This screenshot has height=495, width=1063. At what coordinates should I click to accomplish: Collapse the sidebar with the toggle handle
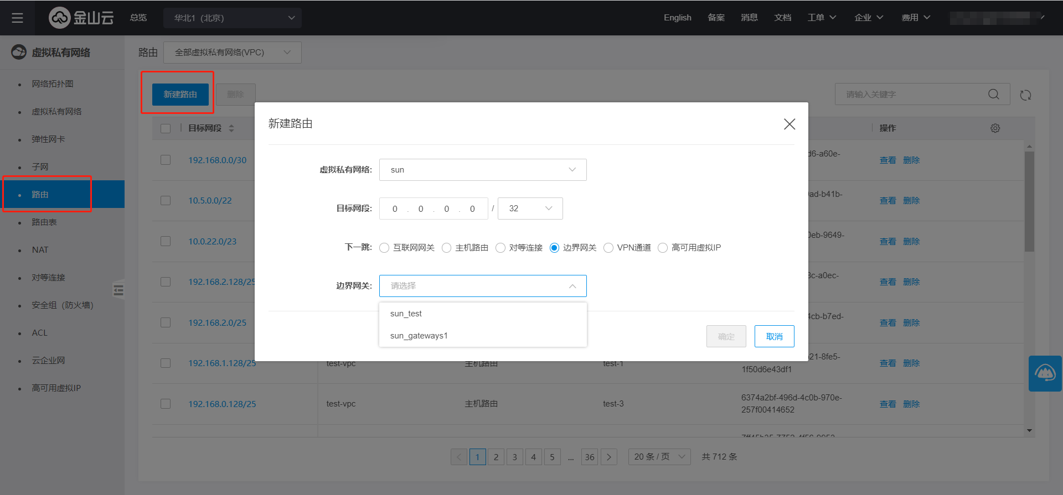[118, 290]
